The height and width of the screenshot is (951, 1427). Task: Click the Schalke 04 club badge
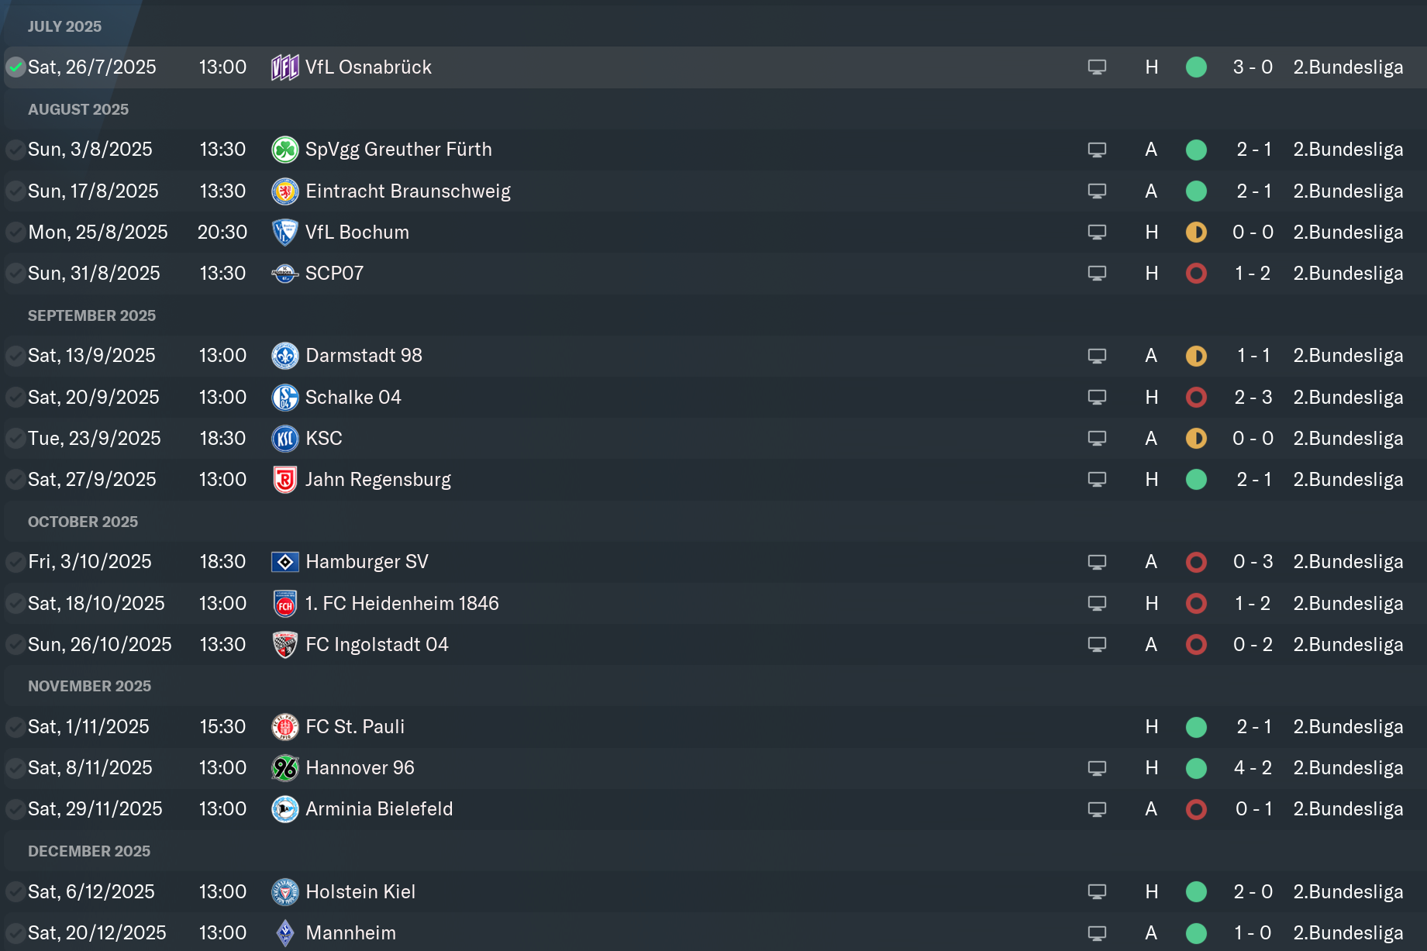284,398
